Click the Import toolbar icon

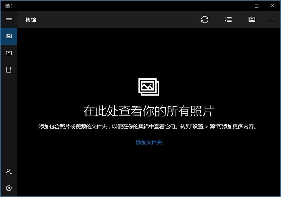pyautogui.click(x=252, y=19)
